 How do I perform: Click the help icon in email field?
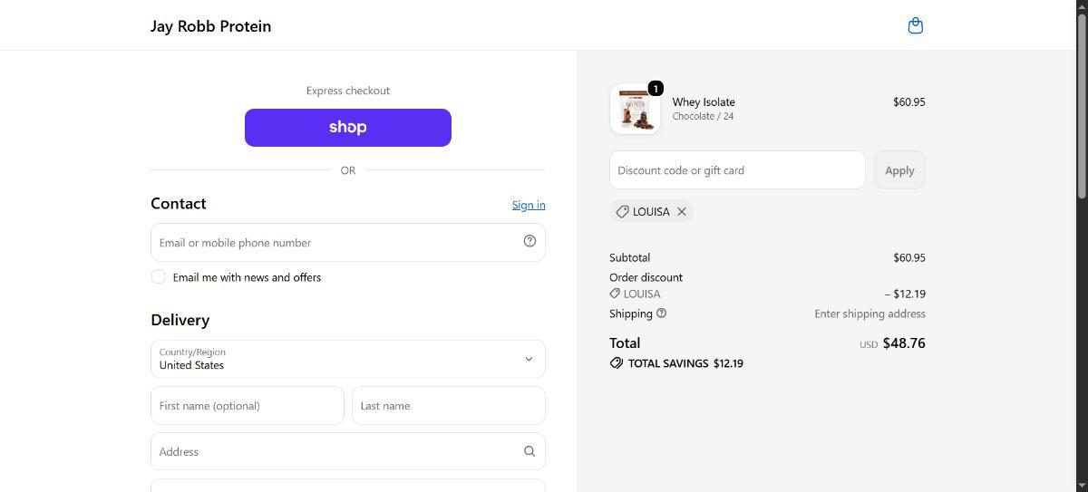click(x=529, y=241)
